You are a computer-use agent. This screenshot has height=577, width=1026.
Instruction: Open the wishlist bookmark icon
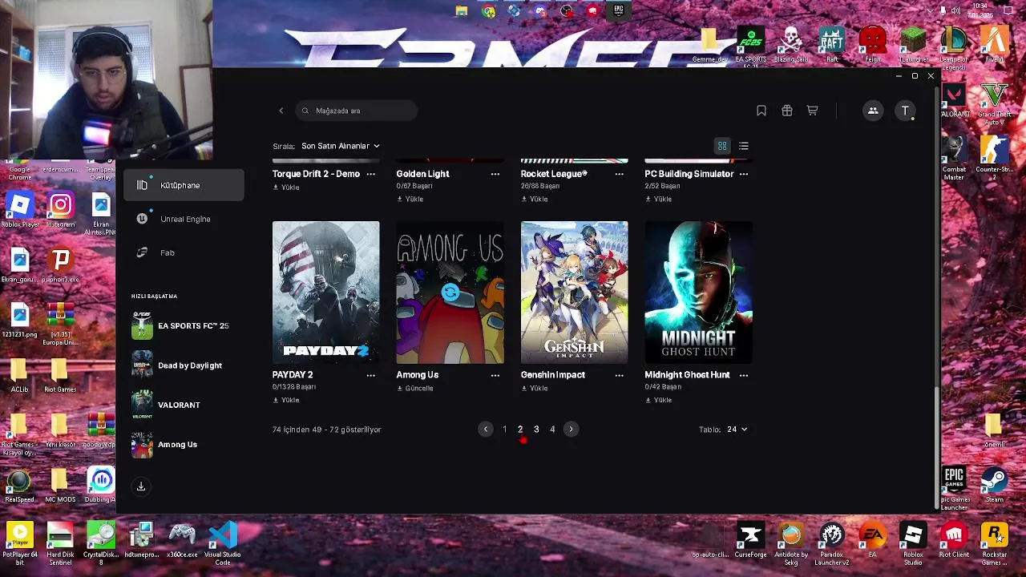point(761,111)
